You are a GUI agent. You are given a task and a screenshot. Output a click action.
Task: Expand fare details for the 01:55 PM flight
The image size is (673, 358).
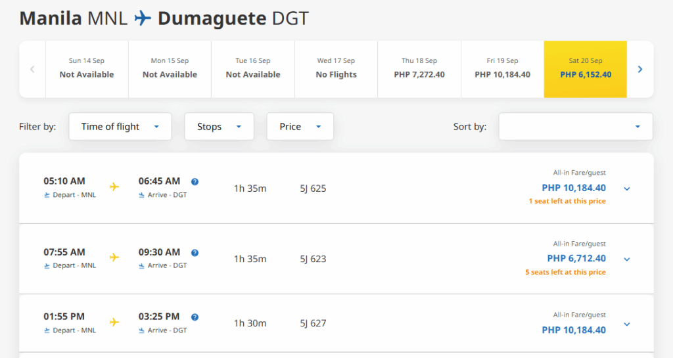[627, 324]
